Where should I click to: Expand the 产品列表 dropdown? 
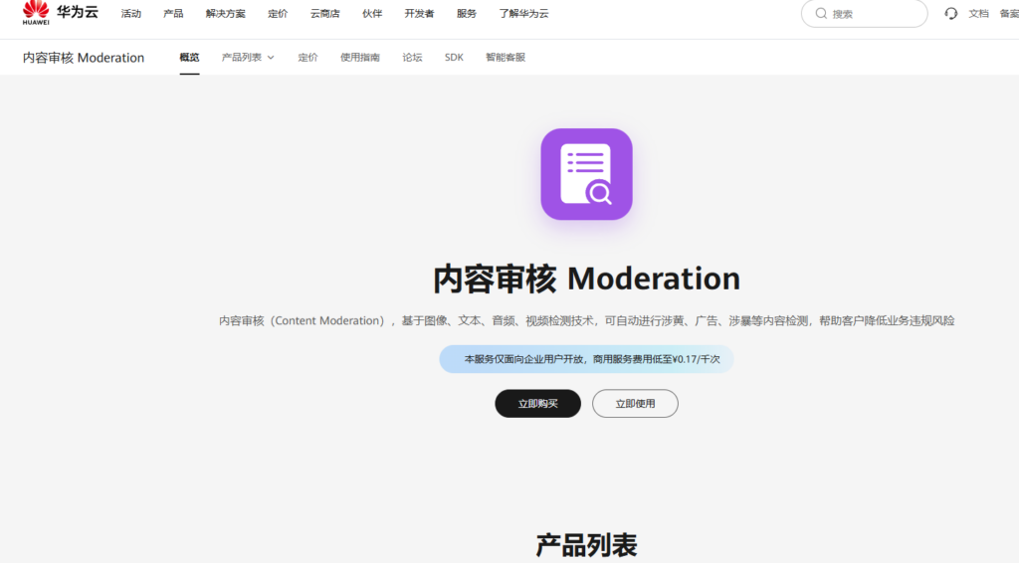coord(248,57)
